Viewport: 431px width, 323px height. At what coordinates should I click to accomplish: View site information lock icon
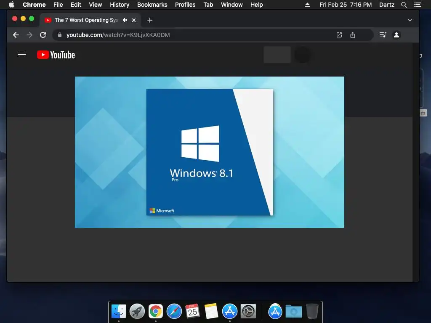click(x=60, y=35)
